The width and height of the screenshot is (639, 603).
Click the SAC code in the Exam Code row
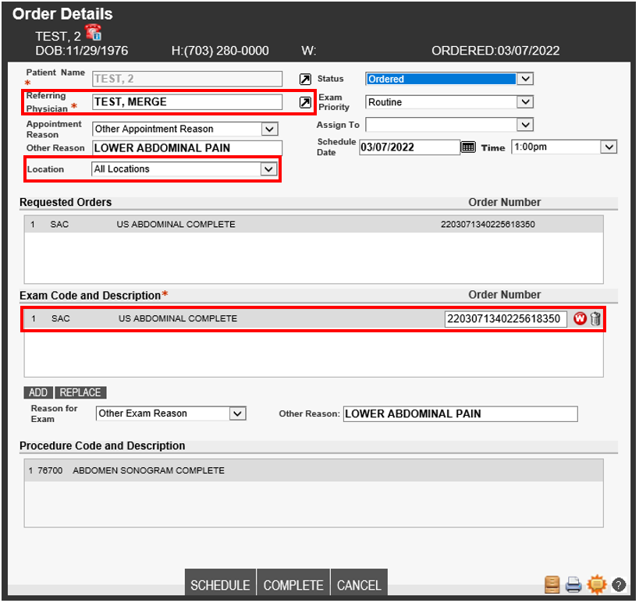click(61, 318)
